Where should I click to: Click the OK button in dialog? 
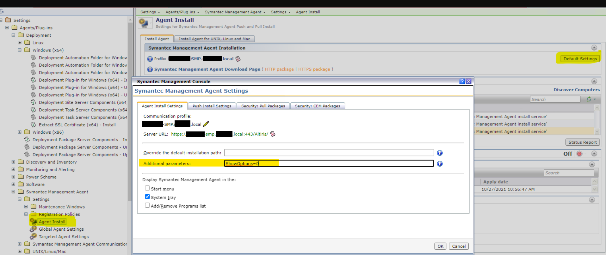pos(440,246)
